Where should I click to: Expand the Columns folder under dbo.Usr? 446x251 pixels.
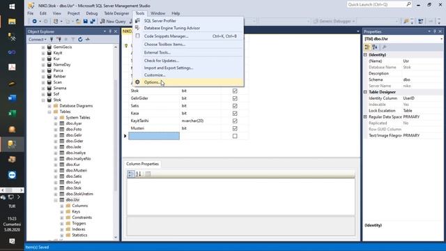[x=62, y=206]
